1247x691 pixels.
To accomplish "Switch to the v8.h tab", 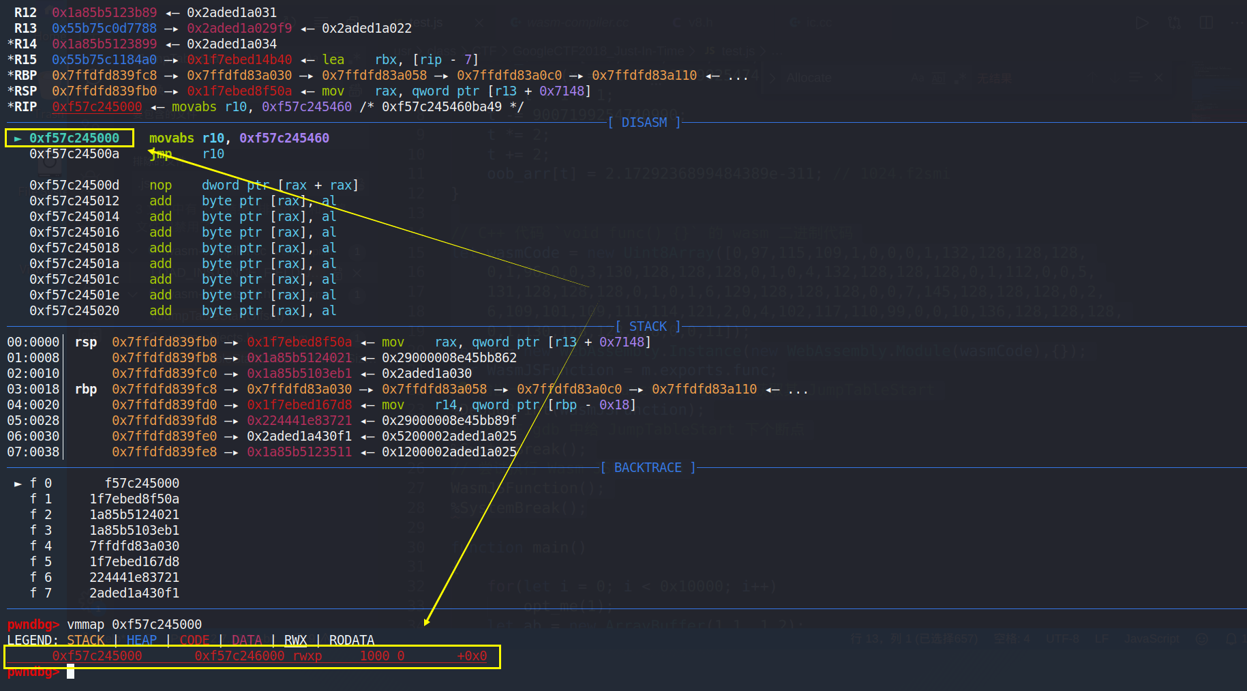I will coord(700,23).
